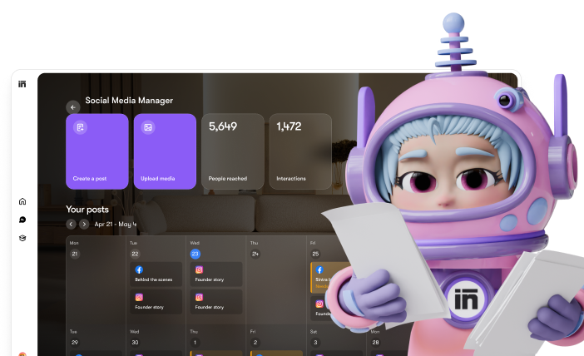
Task: Open the home icon in the sidebar
Action: pos(22,201)
